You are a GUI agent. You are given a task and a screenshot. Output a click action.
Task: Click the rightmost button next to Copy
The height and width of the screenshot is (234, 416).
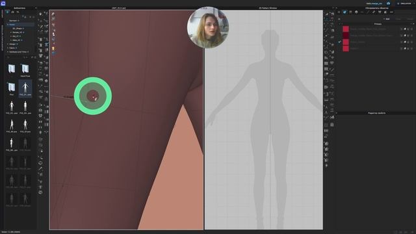tap(409, 19)
